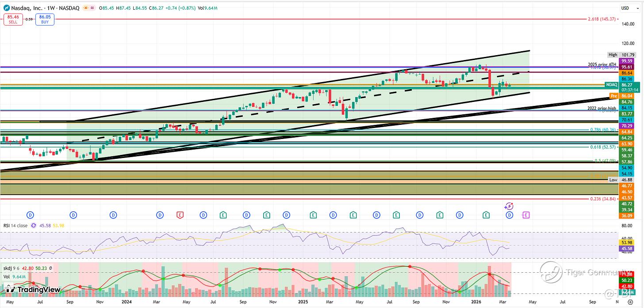Click the 0.59 spread value between Sell and Buy
This screenshot has width=644, height=308.
(29, 19)
